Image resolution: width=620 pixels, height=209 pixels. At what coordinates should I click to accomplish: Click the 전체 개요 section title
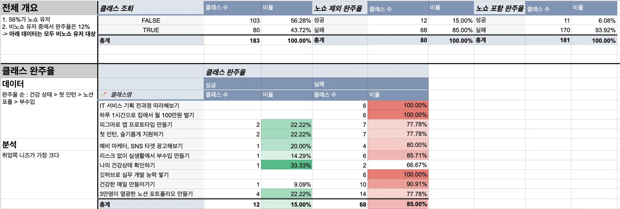(49, 7)
